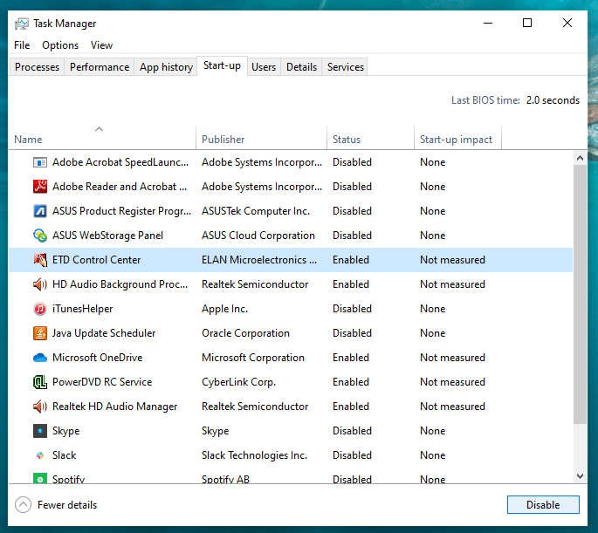Select the ETD Control Center name

point(97,260)
